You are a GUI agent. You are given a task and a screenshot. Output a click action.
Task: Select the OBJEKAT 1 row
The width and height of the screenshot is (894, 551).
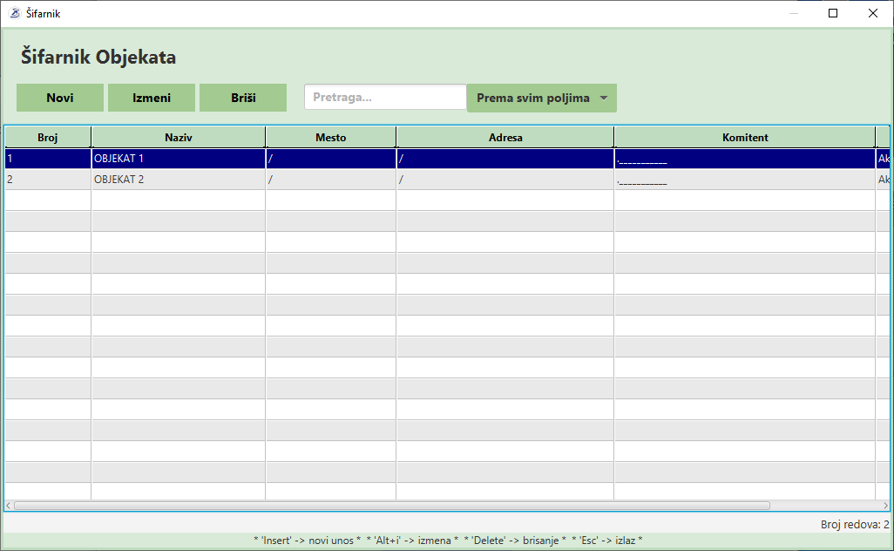(x=179, y=159)
